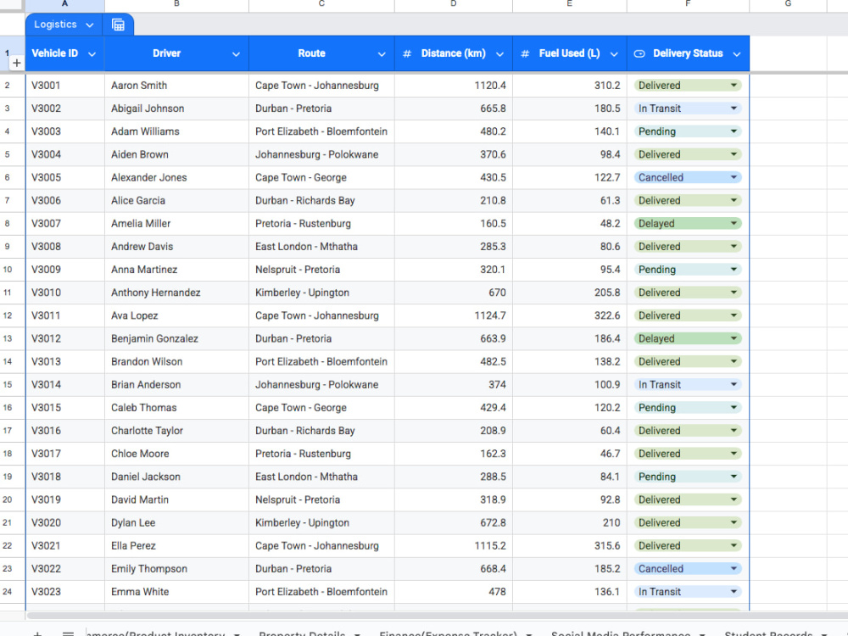Open the Fuel Used (L) column dropdown arrow

(x=614, y=54)
